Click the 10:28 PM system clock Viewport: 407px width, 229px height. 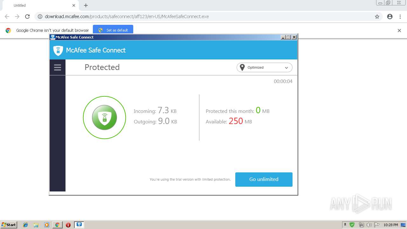pyautogui.click(x=391, y=225)
